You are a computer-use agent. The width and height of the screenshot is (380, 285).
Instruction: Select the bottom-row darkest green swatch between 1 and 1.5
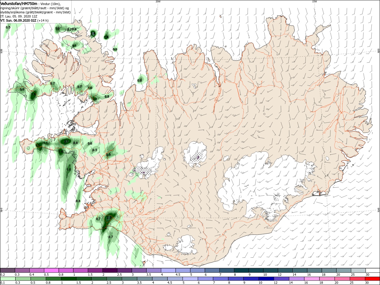(69, 279)
